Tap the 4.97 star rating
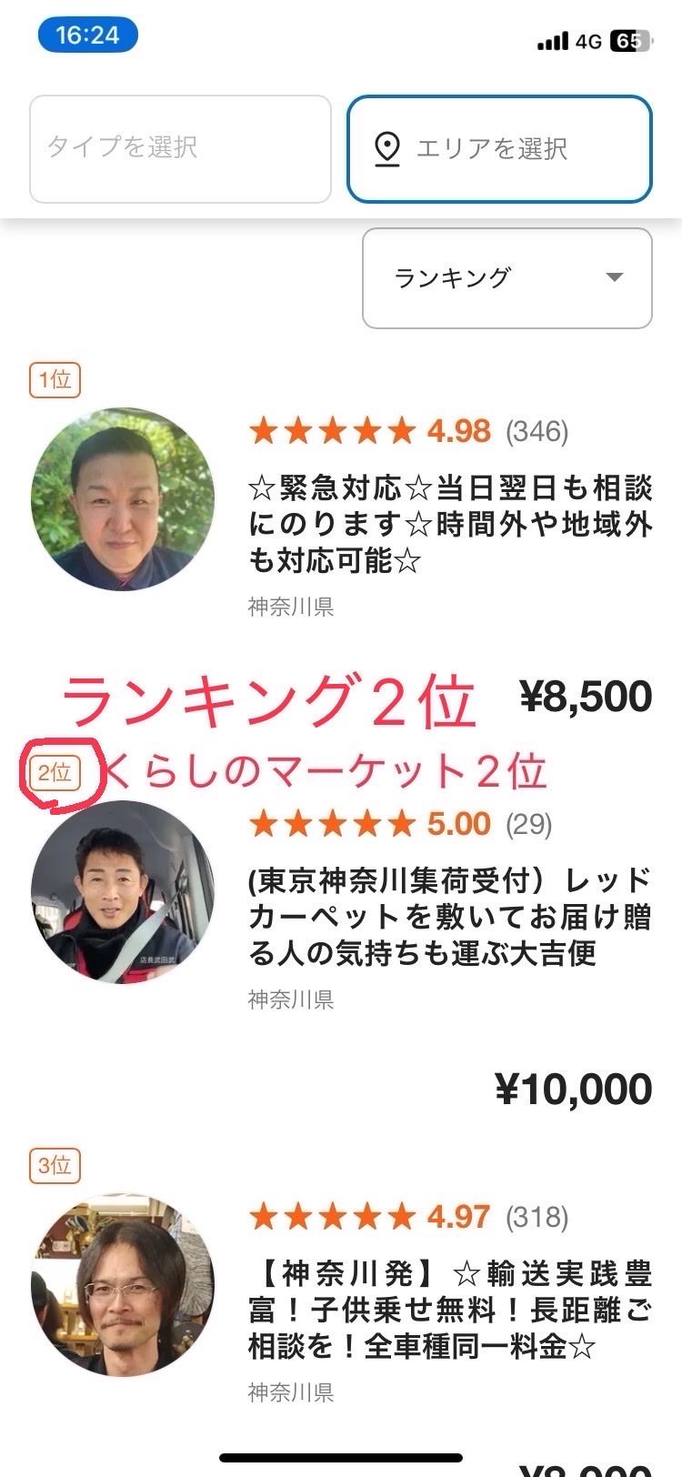This screenshot has height=1477, width=682. [409, 1217]
